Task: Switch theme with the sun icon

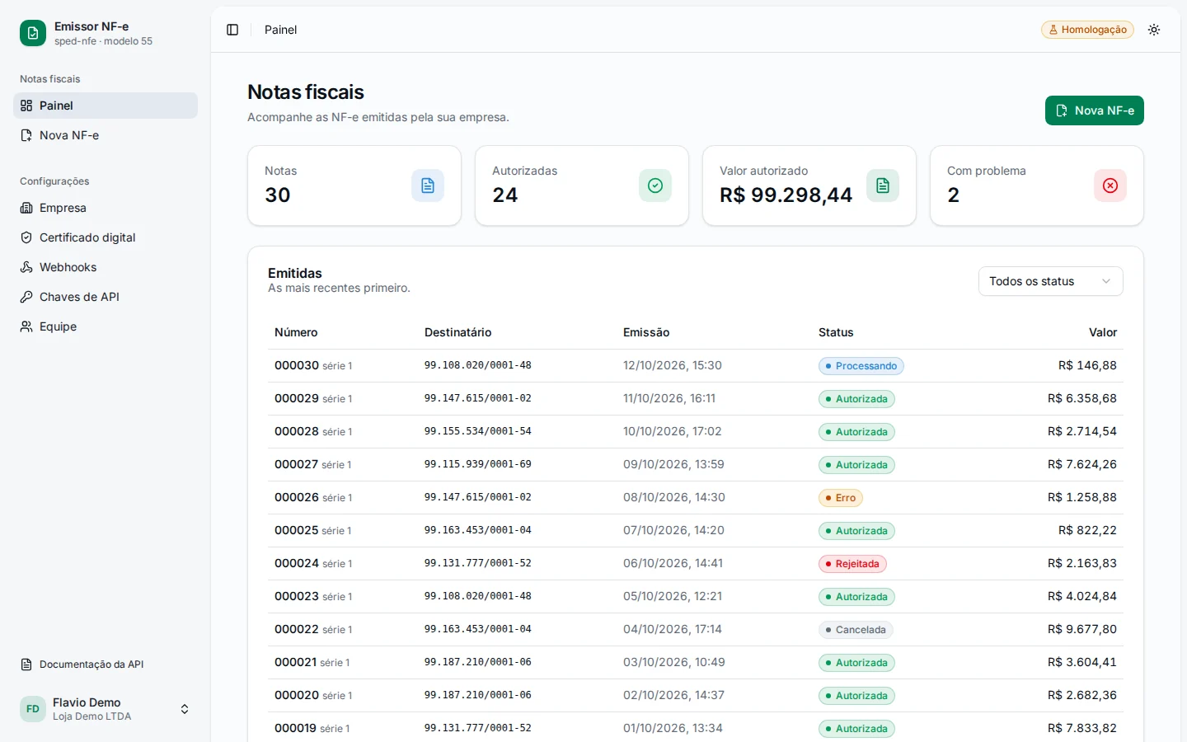Action: 1154,30
